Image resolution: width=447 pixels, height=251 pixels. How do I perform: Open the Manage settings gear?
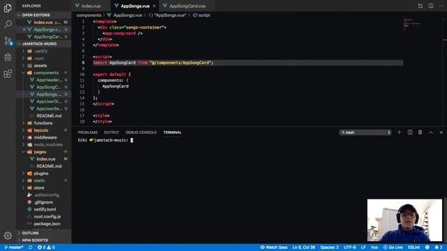(x=8, y=236)
